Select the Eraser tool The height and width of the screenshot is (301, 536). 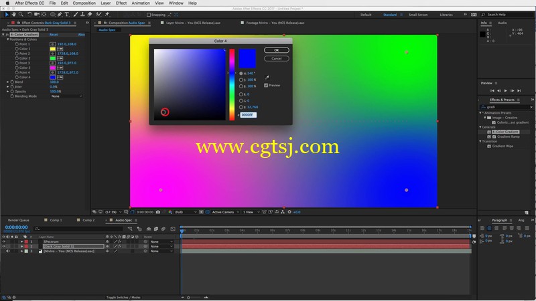tap(90, 14)
